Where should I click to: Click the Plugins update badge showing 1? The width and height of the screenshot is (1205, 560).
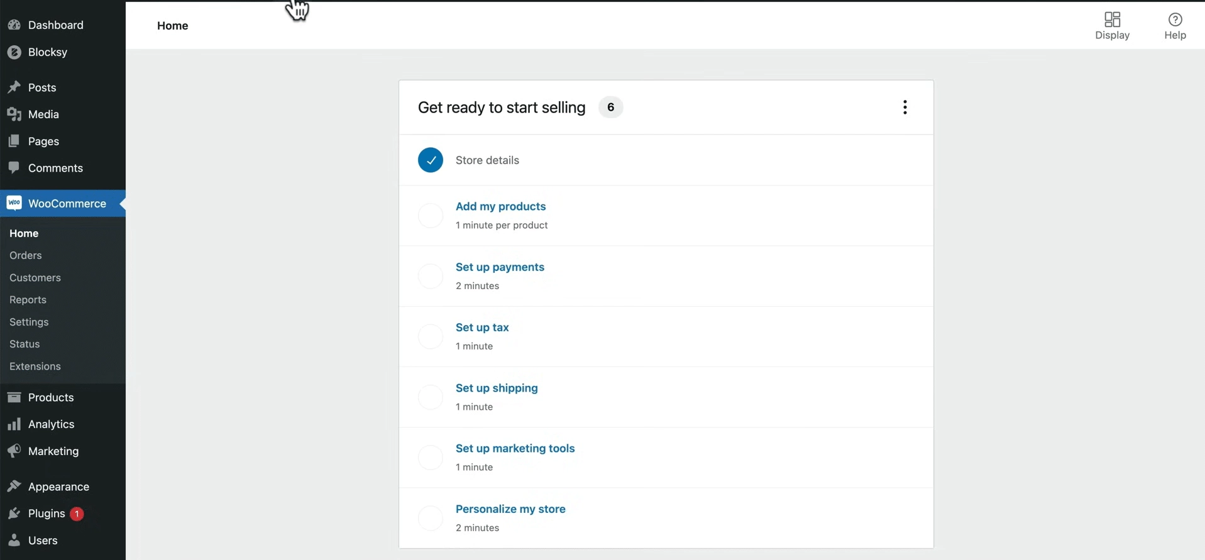(x=77, y=513)
